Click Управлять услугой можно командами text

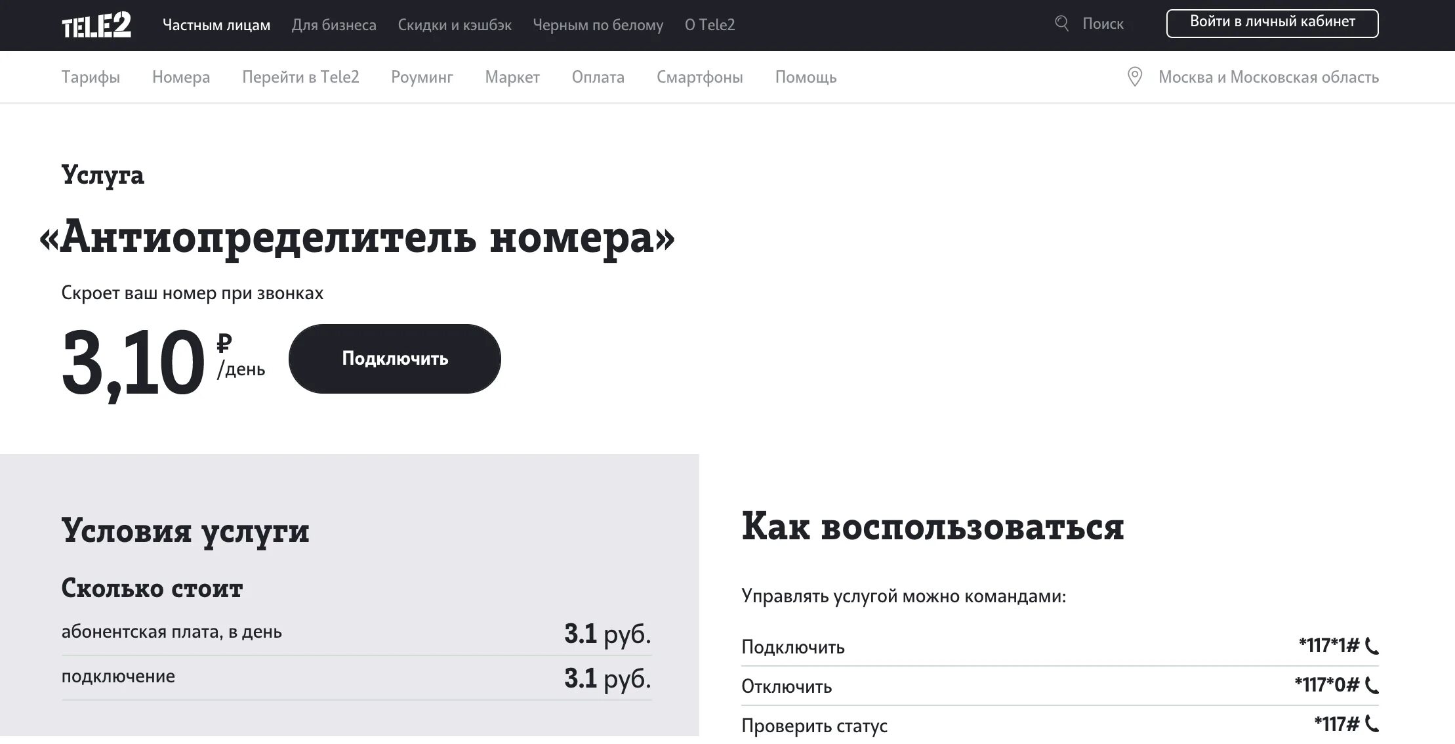904,596
